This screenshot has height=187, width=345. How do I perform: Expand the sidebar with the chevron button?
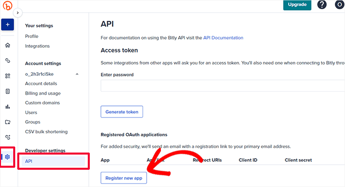[18, 13]
